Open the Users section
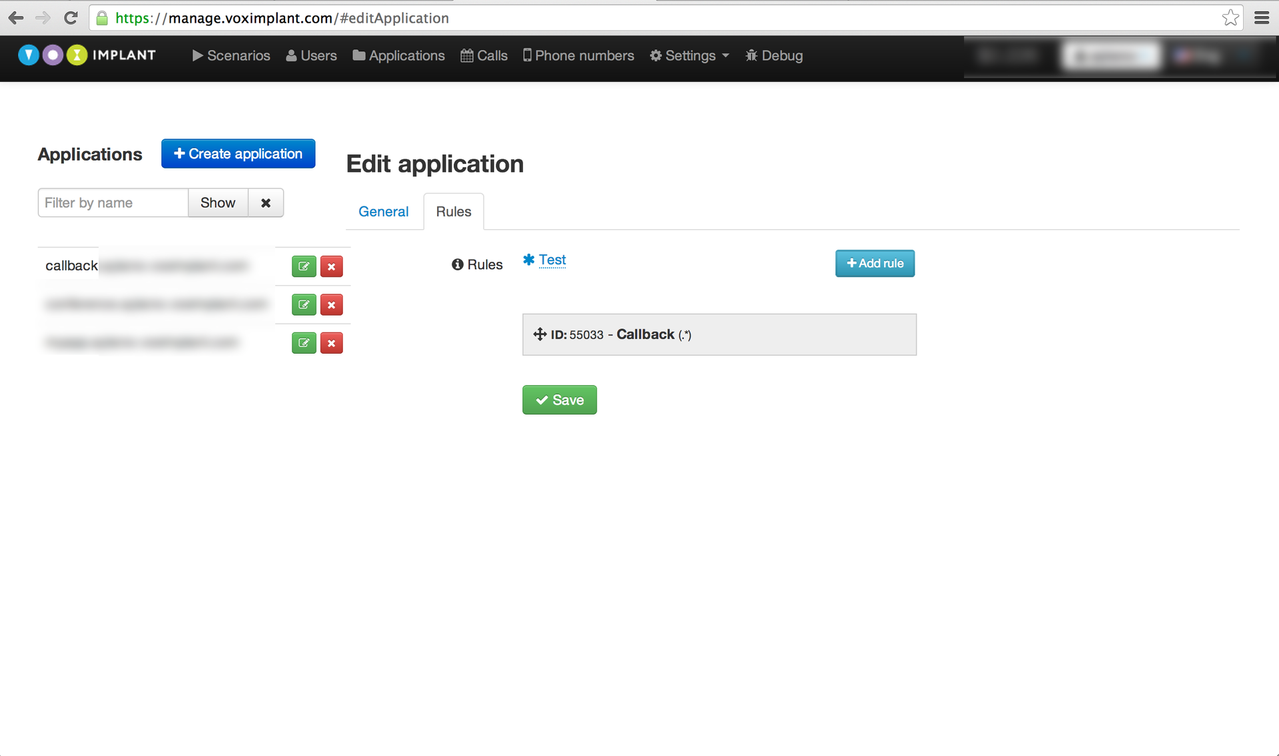Image resolution: width=1279 pixels, height=756 pixels. point(311,56)
